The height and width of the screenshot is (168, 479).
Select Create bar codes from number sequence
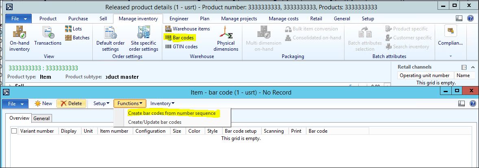click(x=172, y=113)
